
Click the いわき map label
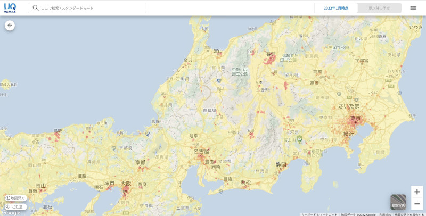point(416,27)
